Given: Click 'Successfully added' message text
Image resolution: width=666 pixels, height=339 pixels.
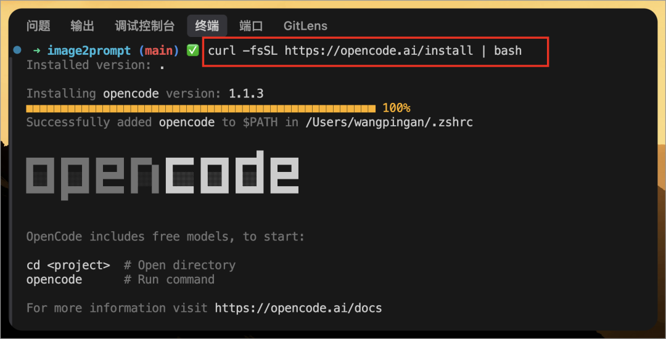Looking at the screenshot, I should click(89, 122).
